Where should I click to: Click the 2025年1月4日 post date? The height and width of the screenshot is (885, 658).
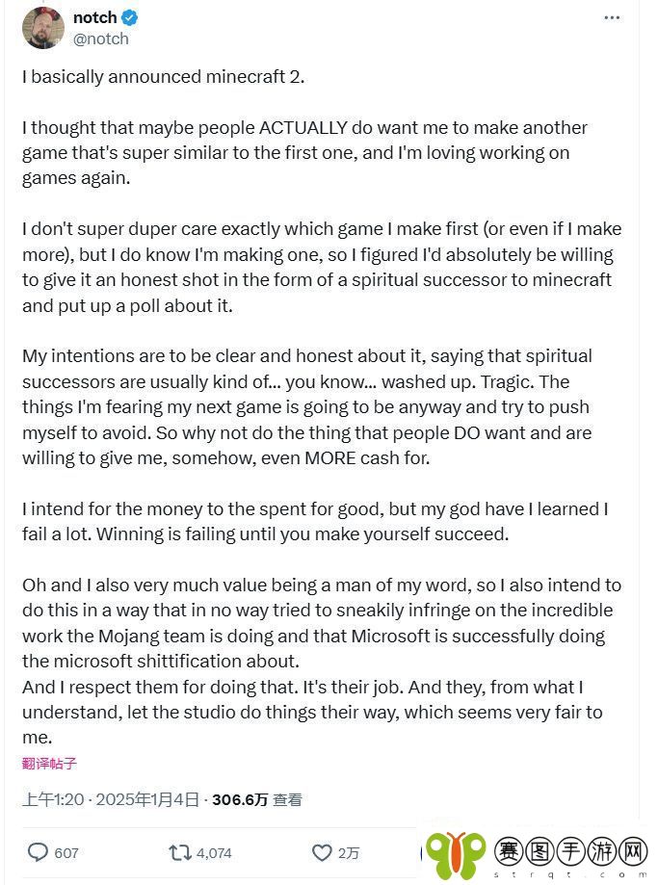pyautogui.click(x=147, y=799)
